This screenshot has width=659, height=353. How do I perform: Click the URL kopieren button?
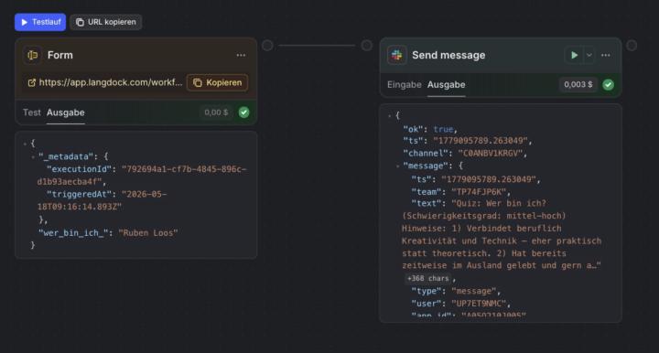pos(106,22)
